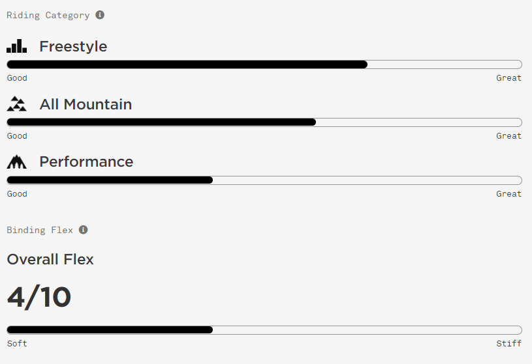Click the Soft label under flex bar

click(x=17, y=343)
